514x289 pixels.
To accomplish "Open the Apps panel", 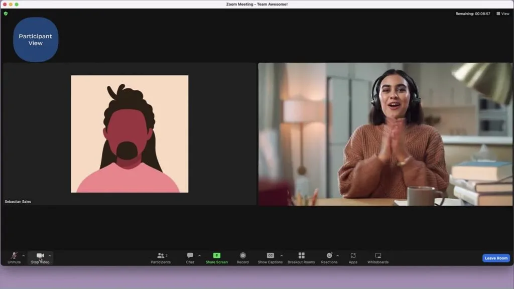I will point(353,256).
